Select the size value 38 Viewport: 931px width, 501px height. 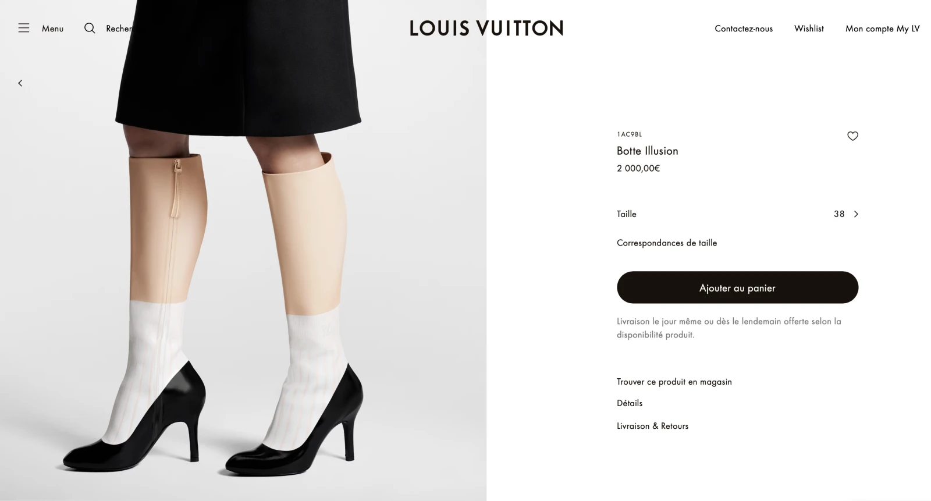839,214
